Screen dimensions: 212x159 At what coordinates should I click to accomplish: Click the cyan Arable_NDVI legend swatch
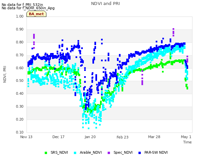tap(75, 153)
